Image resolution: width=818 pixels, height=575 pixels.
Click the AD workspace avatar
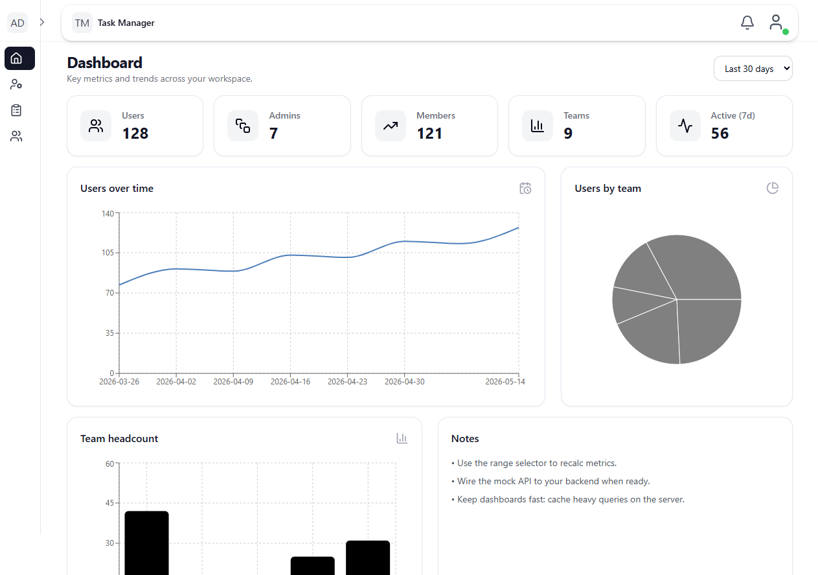point(17,23)
